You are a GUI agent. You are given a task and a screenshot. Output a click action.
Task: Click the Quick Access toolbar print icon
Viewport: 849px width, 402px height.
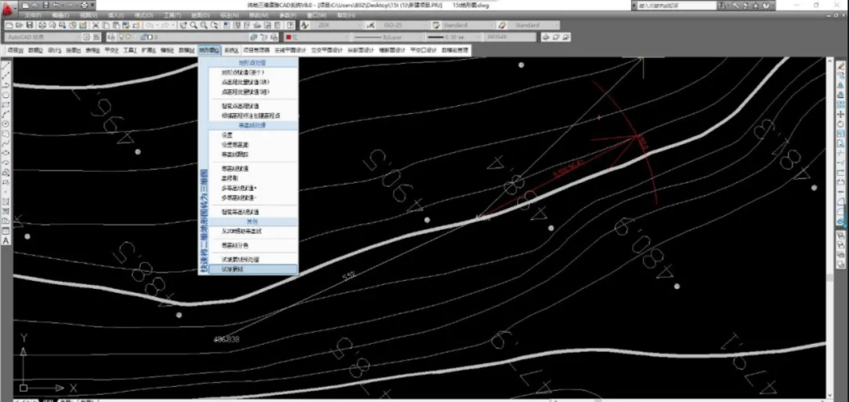(x=84, y=5)
